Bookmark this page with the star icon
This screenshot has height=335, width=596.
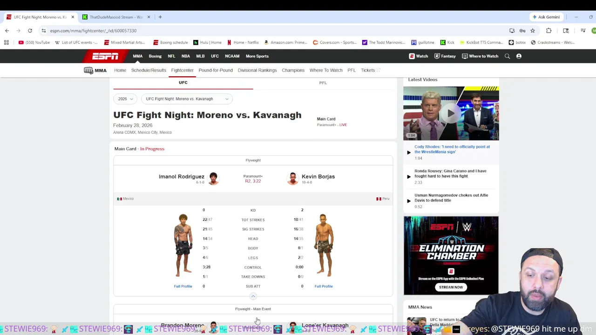point(533,31)
